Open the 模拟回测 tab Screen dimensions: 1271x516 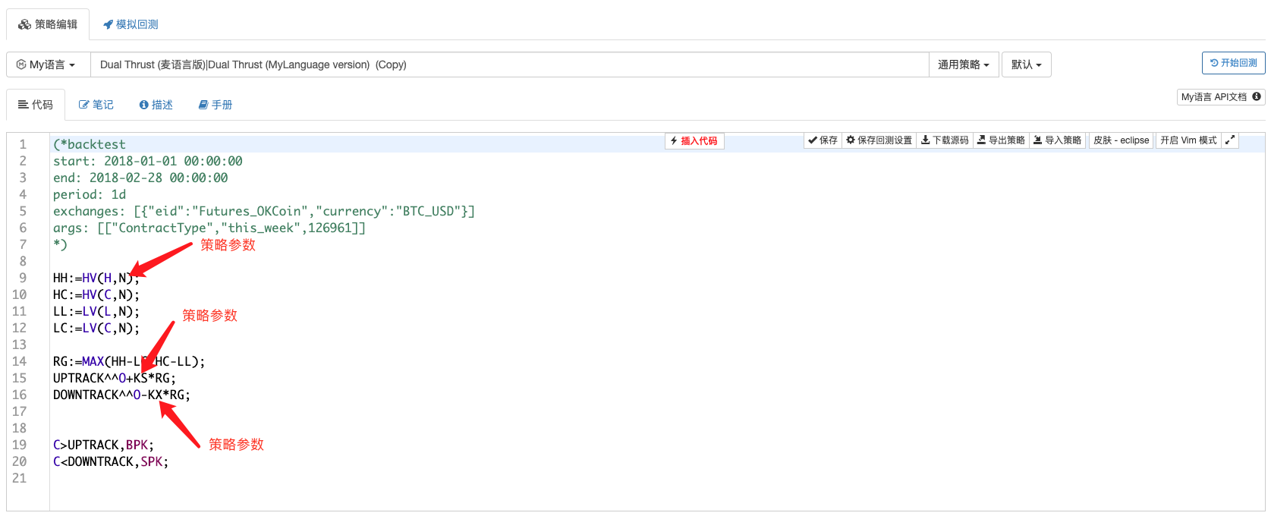[x=131, y=24]
